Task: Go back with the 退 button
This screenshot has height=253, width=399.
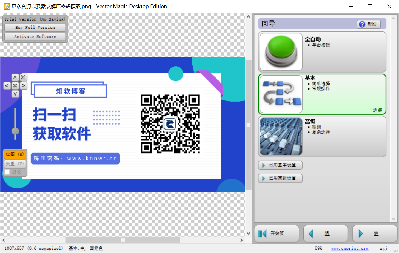Action: [326, 234]
